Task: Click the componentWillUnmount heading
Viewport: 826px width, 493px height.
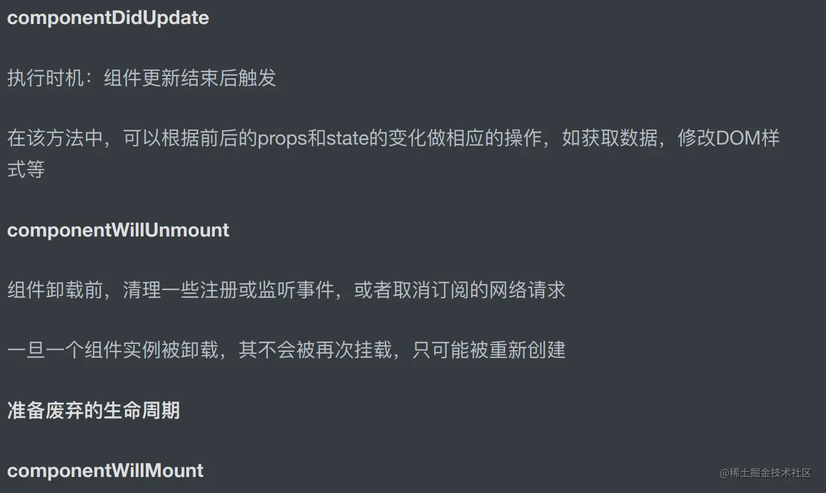Action: [x=118, y=230]
